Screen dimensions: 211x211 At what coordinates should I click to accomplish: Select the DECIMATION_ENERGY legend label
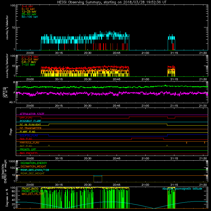tap(34, 163)
